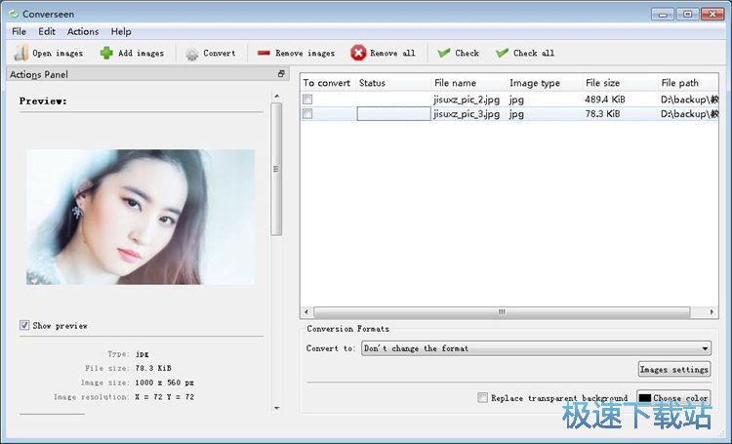This screenshot has width=732, height=444.
Task: Click the red Remove all icon
Action: [358, 54]
